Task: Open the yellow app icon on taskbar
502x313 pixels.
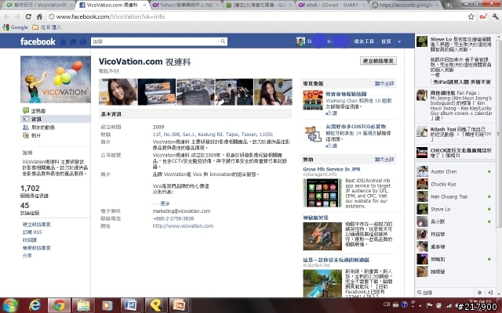Action: pyautogui.click(x=155, y=306)
